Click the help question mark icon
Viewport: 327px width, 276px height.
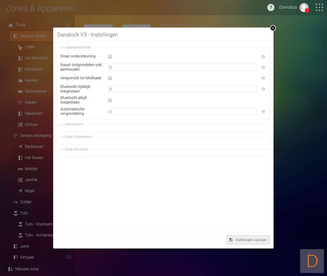pos(271,7)
